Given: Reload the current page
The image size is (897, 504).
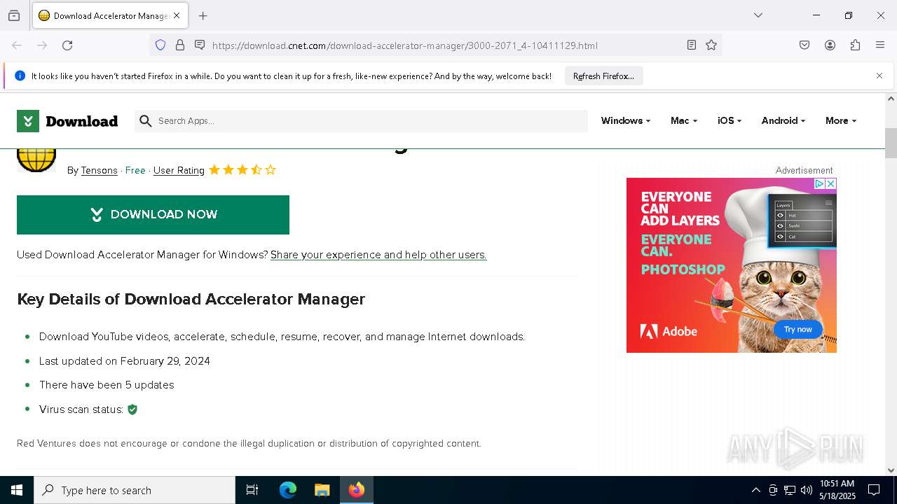Looking at the screenshot, I should (67, 45).
